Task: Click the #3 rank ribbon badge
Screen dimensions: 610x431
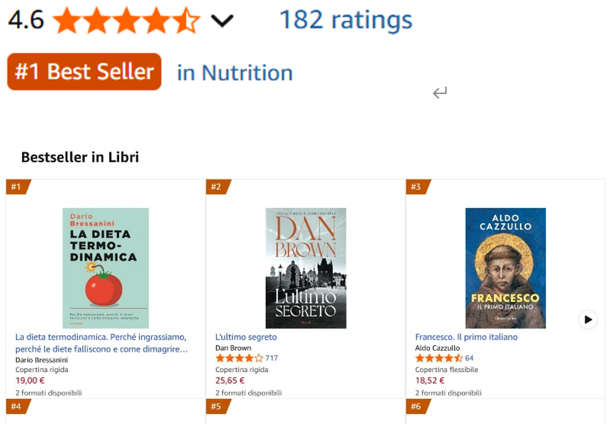Action: (416, 187)
